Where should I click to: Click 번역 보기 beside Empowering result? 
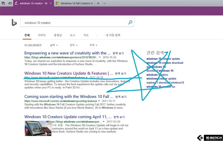(x=118, y=53)
